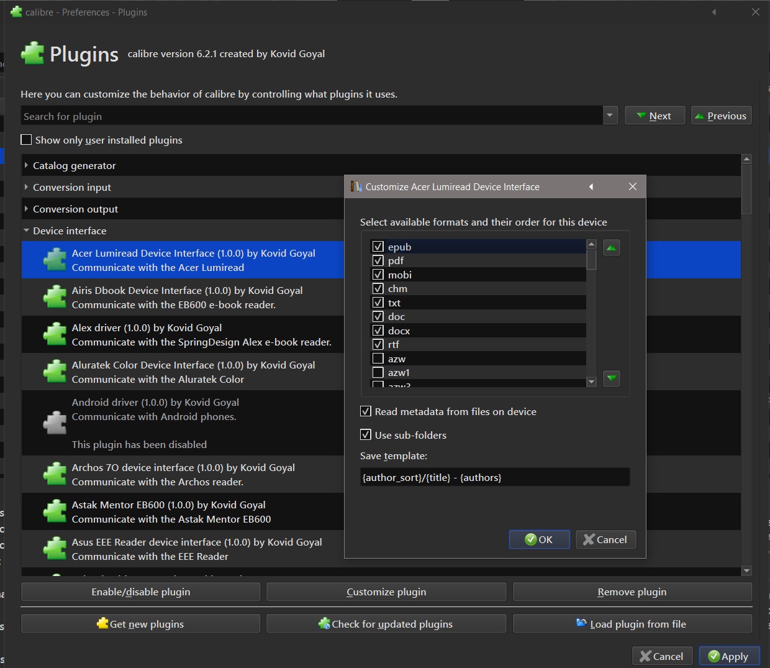Viewport: 770px width, 668px height.
Task: Click the large Plugins header puzzle icon
Action: (x=33, y=53)
